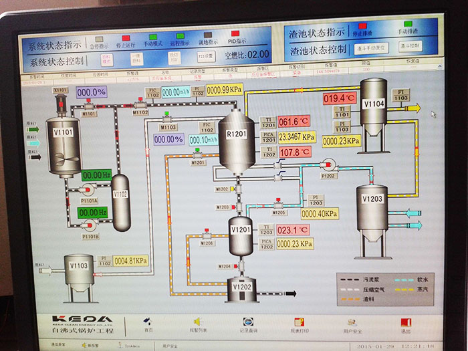Screen dimensions: 468x351
Task: Go to 用户安全 user security page
Action: (x=353, y=321)
